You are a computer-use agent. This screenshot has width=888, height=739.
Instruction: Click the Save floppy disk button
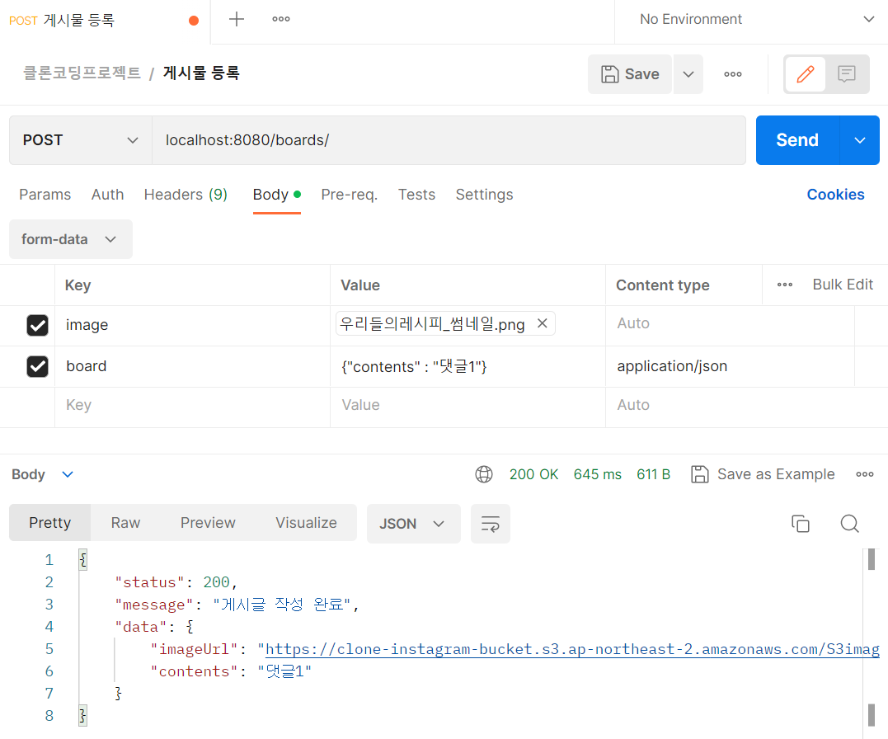(630, 74)
